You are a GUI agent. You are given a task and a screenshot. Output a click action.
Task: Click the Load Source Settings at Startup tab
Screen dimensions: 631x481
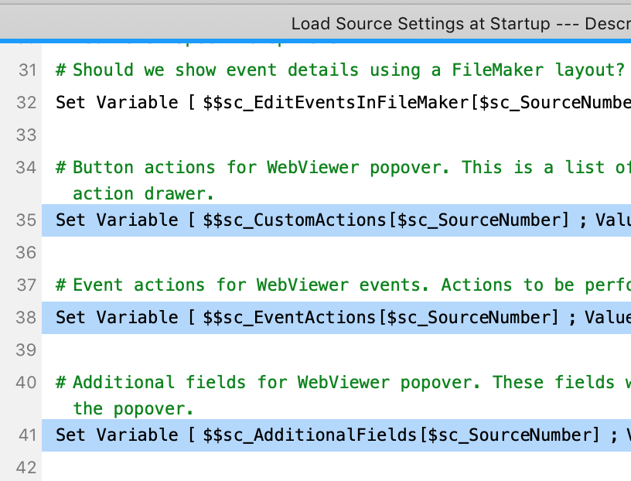click(461, 24)
